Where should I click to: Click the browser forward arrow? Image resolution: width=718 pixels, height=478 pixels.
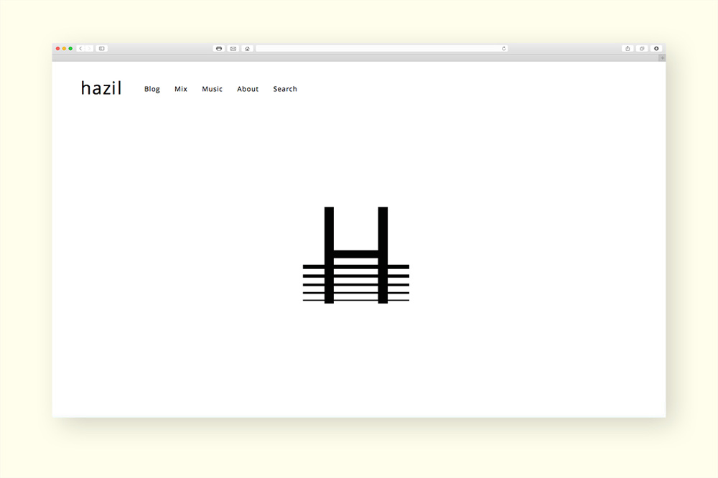pos(89,49)
